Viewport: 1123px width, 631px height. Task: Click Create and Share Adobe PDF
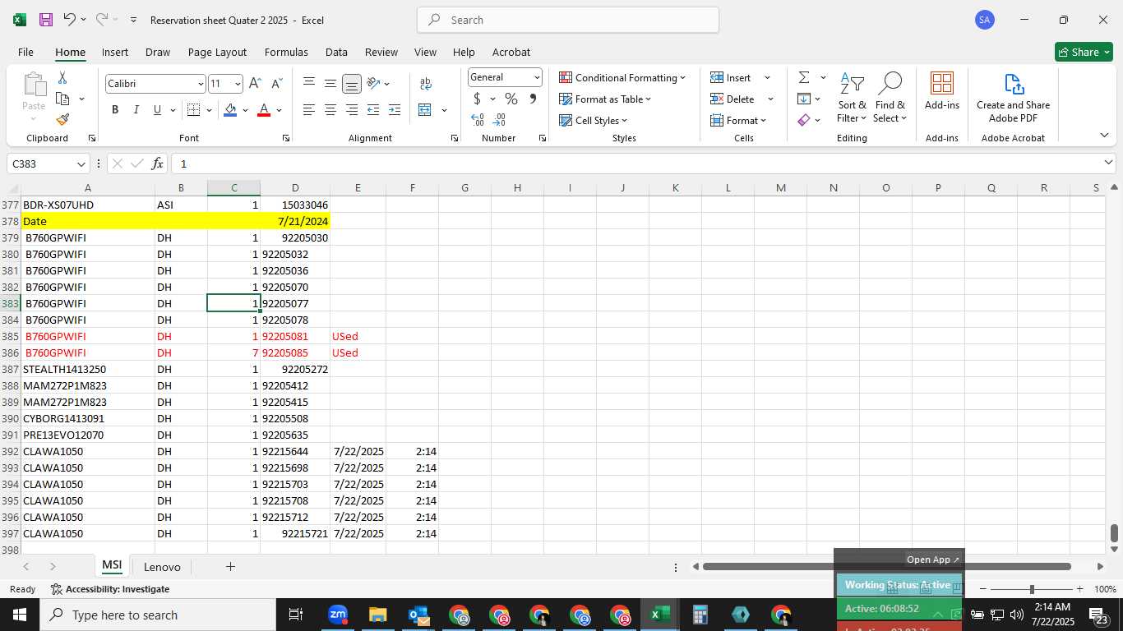[1013, 97]
